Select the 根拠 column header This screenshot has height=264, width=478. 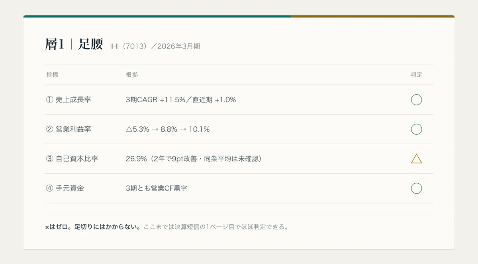click(132, 75)
